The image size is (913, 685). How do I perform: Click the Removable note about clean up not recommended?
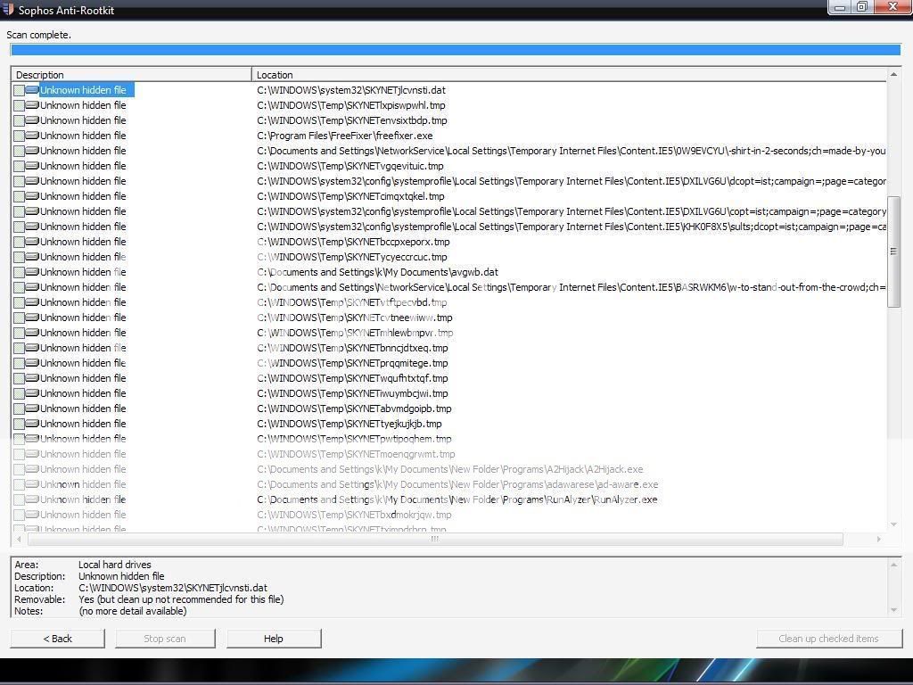pos(181,599)
